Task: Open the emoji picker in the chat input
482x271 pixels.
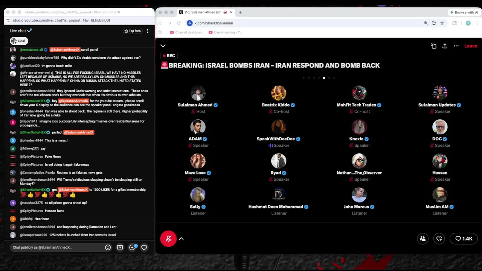Action: 108,247
